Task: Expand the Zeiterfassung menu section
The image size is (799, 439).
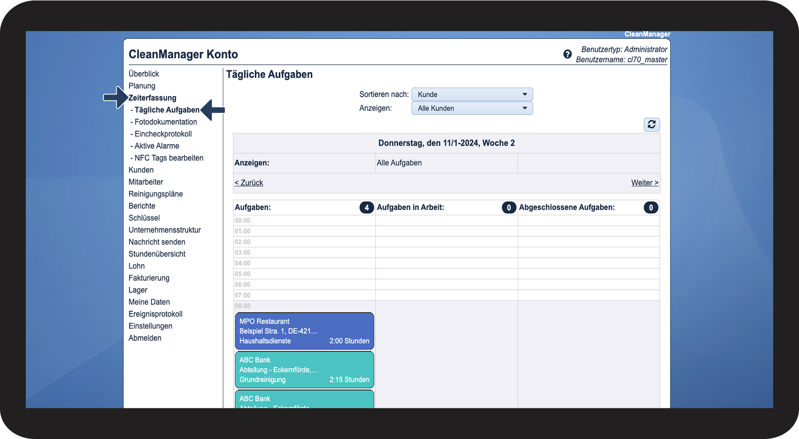Action: pos(152,98)
